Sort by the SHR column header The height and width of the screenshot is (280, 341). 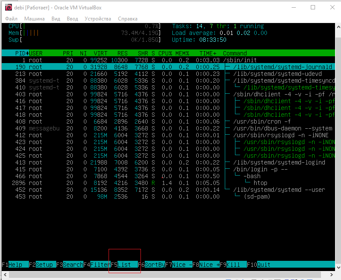click(x=143, y=53)
